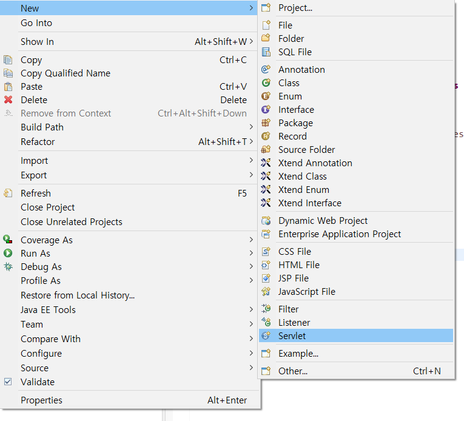
Task: Click the red Delete X icon
Action: click(x=8, y=99)
